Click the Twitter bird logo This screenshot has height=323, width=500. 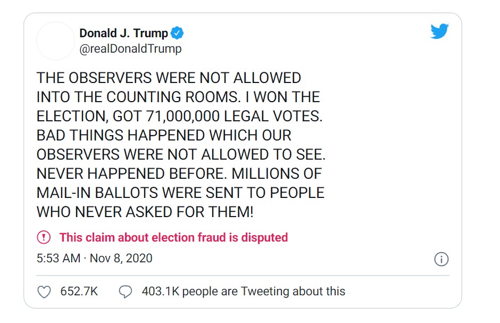439,32
